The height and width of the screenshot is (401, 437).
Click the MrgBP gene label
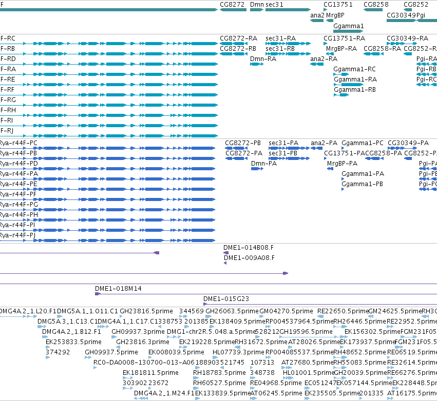pos(335,15)
